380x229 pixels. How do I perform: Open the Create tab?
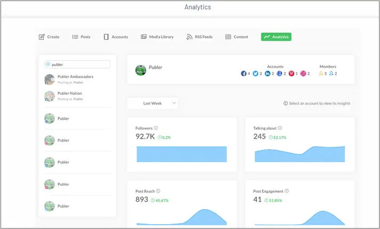pyautogui.click(x=49, y=37)
